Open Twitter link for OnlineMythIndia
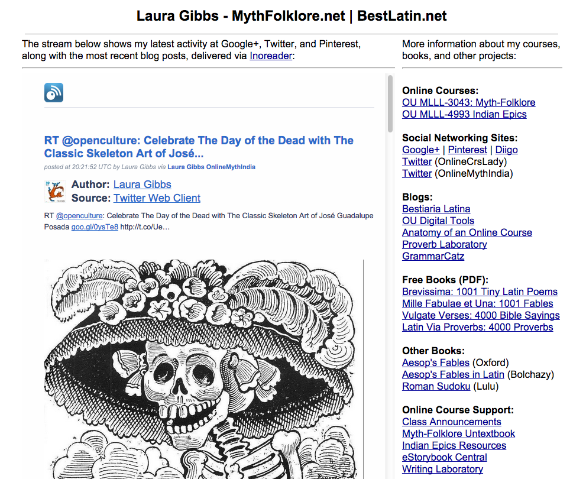Viewport: 586px width, 479px height. tap(417, 173)
